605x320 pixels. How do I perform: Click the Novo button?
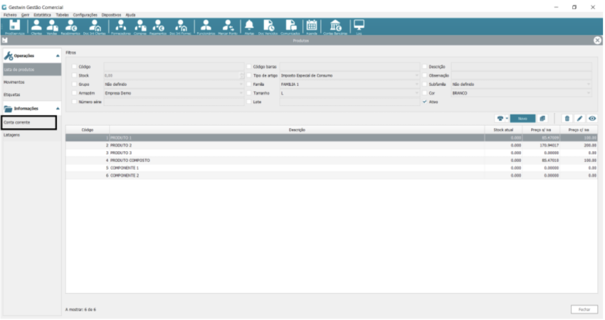point(522,118)
